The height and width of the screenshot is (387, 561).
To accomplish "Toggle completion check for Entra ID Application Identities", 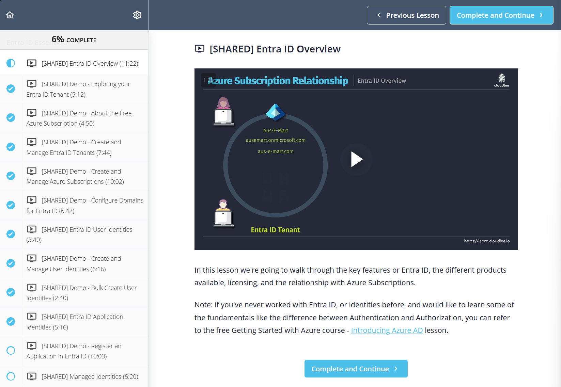I will pos(11,322).
